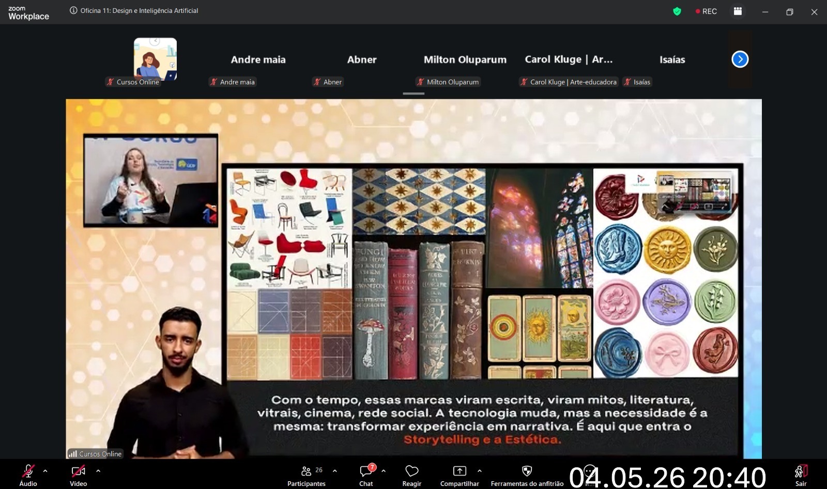Image resolution: width=827 pixels, height=489 pixels.
Task: Change the view layout grid icon
Action: click(x=738, y=11)
